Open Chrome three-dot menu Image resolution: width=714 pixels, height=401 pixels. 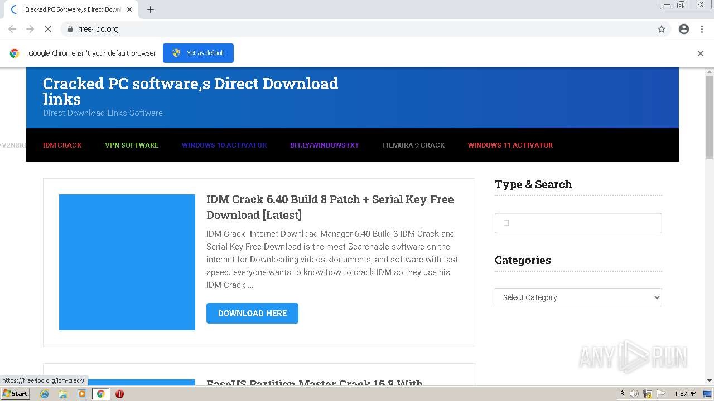pyautogui.click(x=702, y=29)
